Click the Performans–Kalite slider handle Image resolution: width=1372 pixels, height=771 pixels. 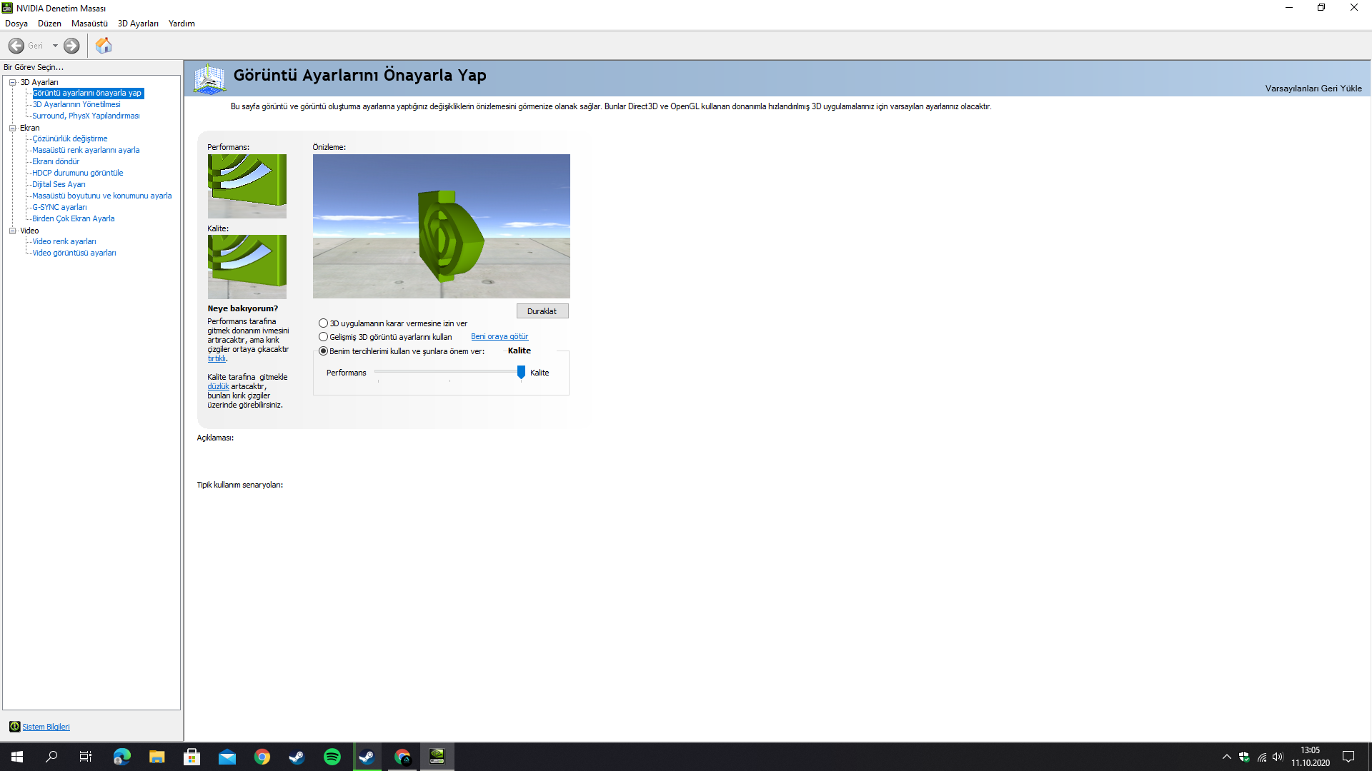tap(521, 372)
